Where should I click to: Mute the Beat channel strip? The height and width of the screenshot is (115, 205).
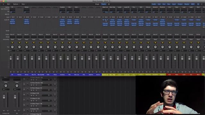coord(197,72)
